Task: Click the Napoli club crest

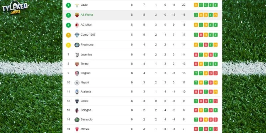Action: click(77, 82)
